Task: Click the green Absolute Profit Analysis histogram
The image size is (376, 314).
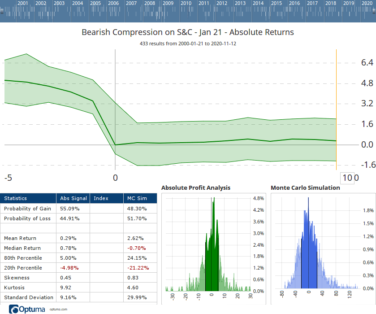Action: (212, 251)
